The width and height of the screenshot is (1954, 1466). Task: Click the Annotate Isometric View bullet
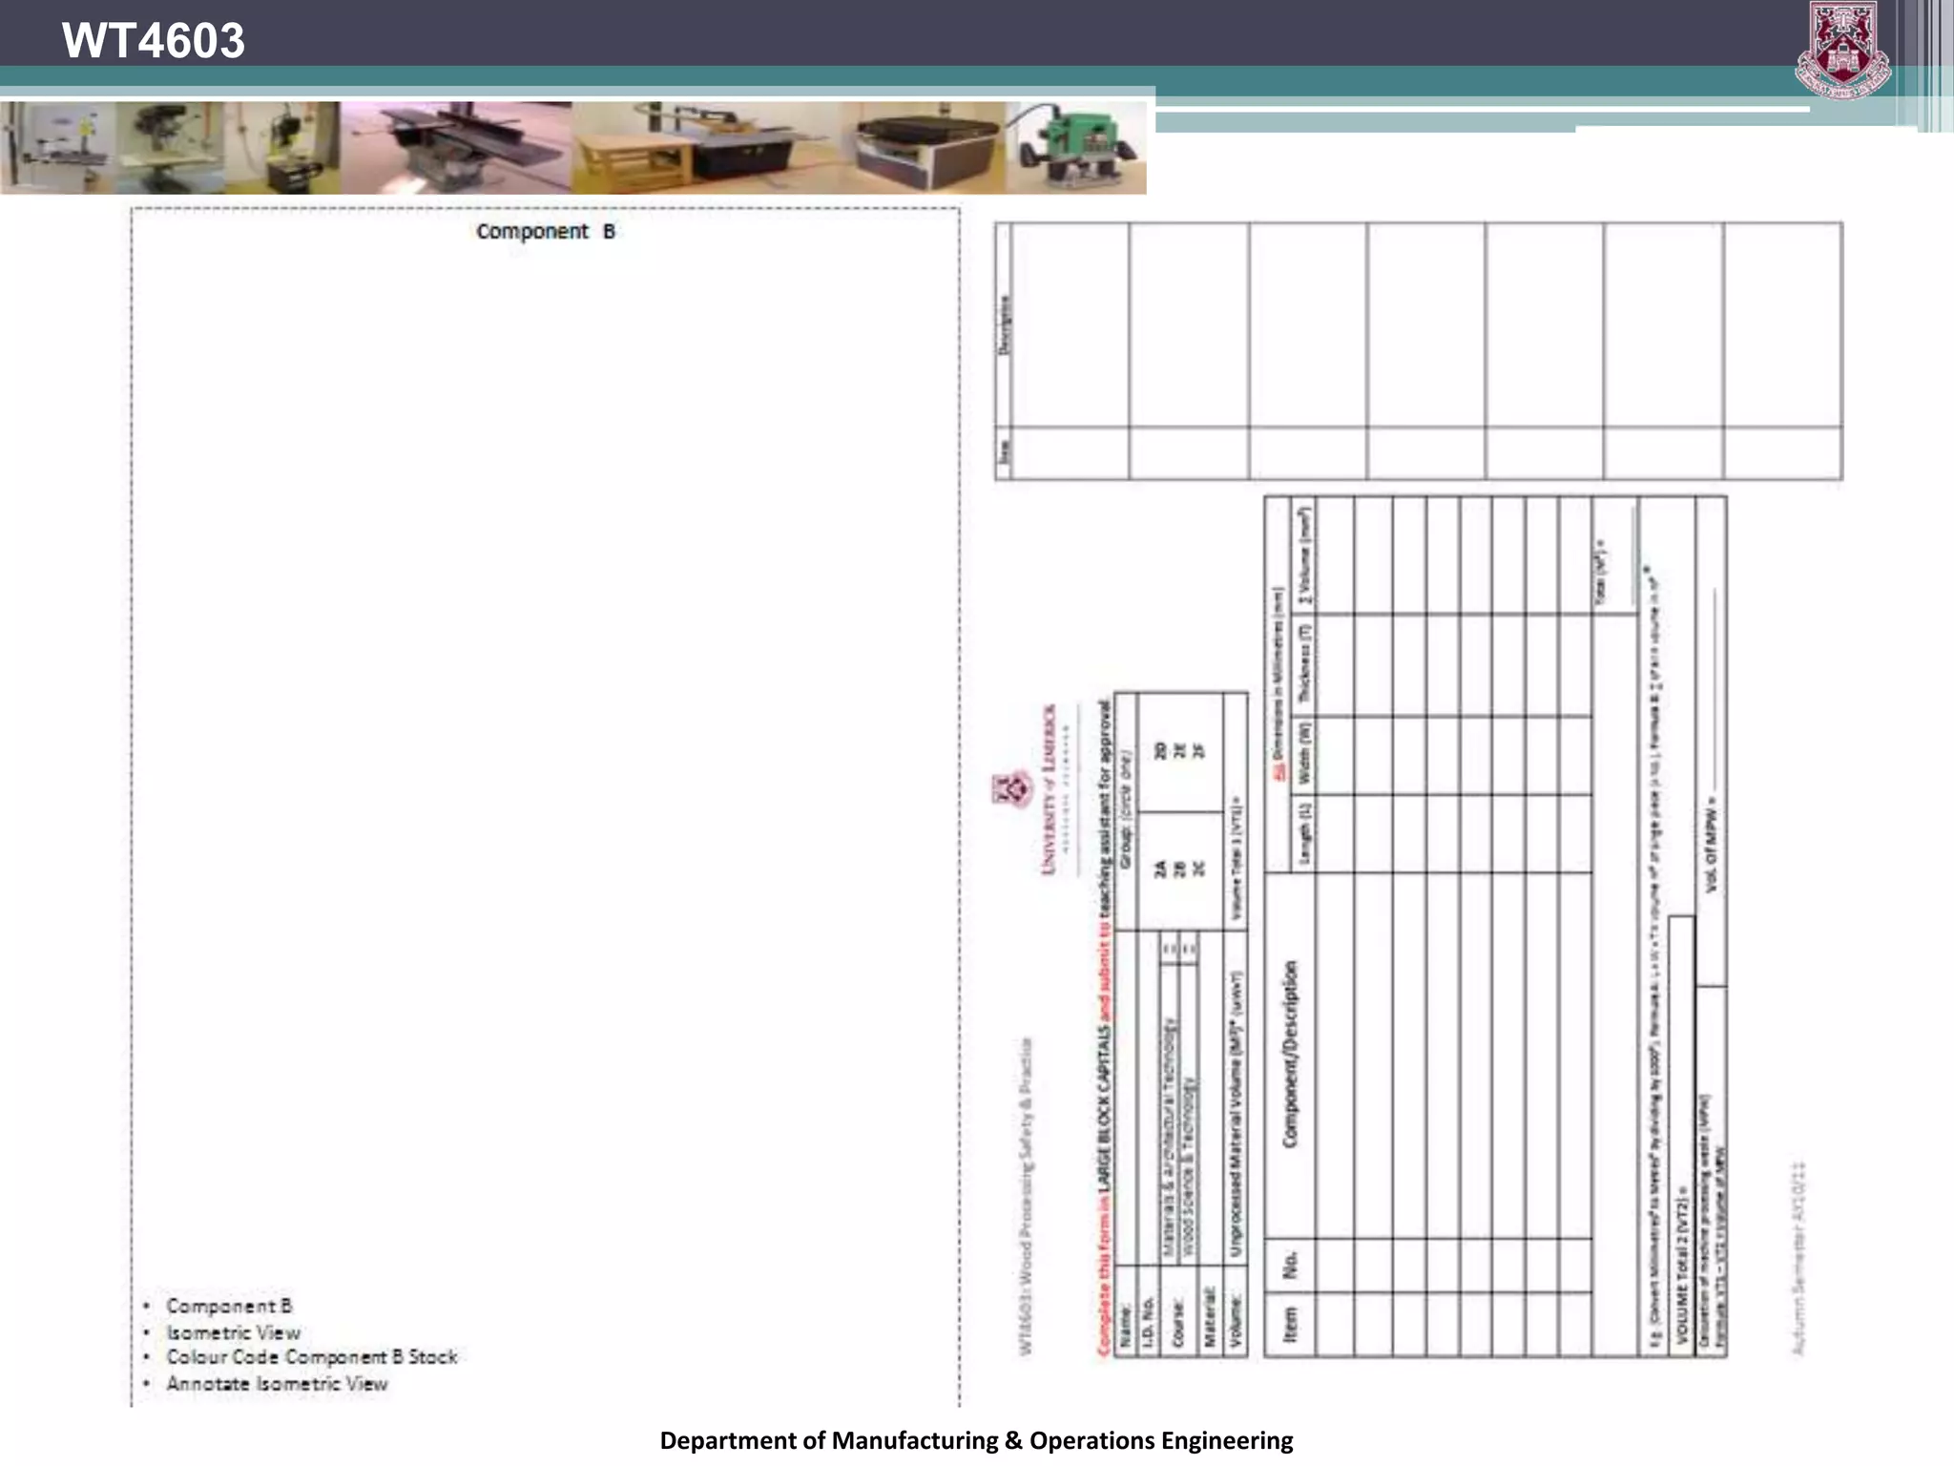277,1384
